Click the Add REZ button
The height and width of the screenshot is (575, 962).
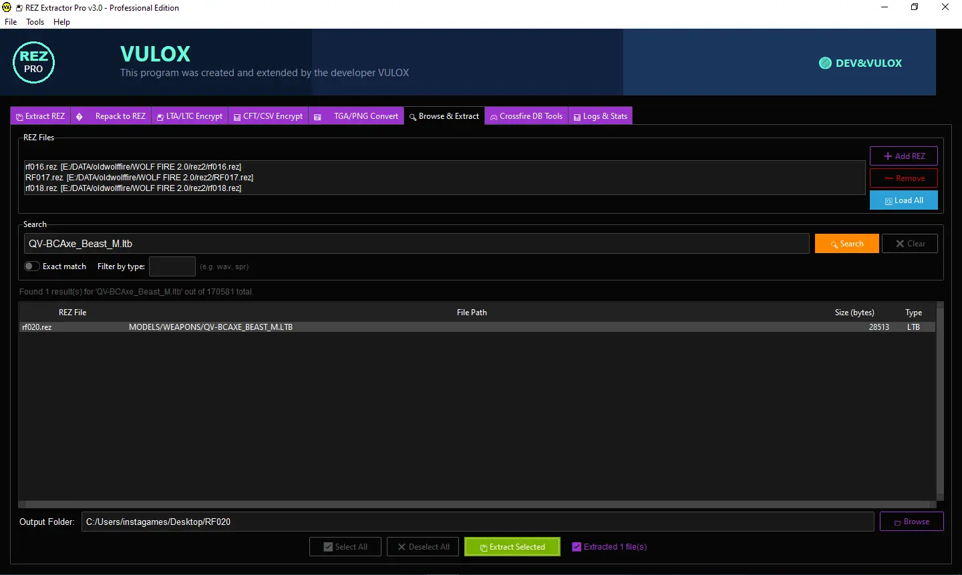tap(904, 156)
